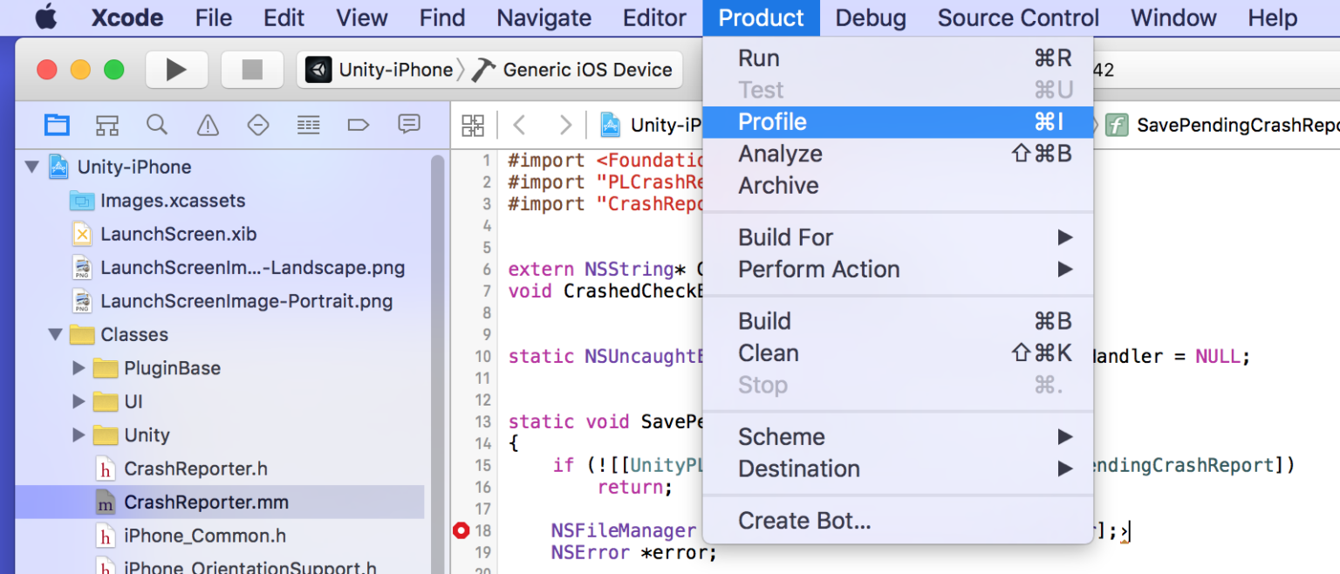Show the Test navigator
This screenshot has height=574, width=1340.
click(258, 125)
